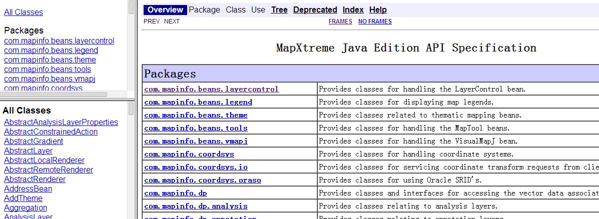Open AbstractLayer class link
Screen dimensions: 599x219
click(x=28, y=151)
